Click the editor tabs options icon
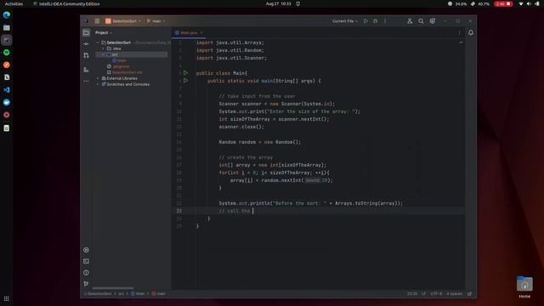Image resolution: width=544 pixels, height=306 pixels. pos(459,32)
